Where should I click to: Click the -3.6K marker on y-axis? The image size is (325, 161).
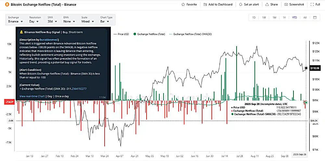[x=11, y=121]
